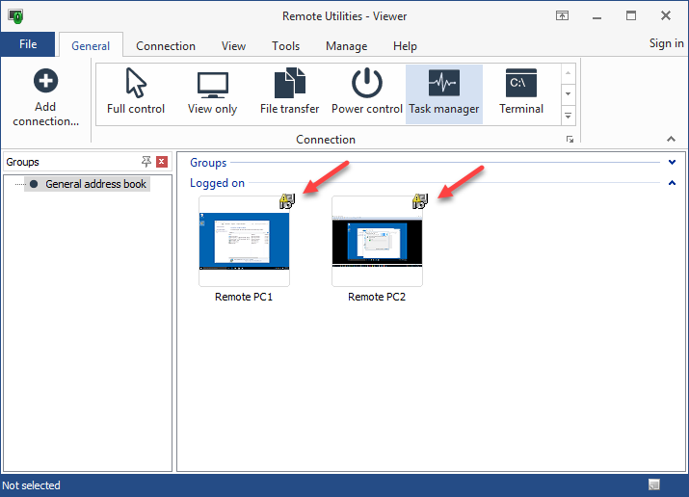Expand the Groups section chevron
Image resolution: width=689 pixels, height=497 pixels.
coord(672,162)
